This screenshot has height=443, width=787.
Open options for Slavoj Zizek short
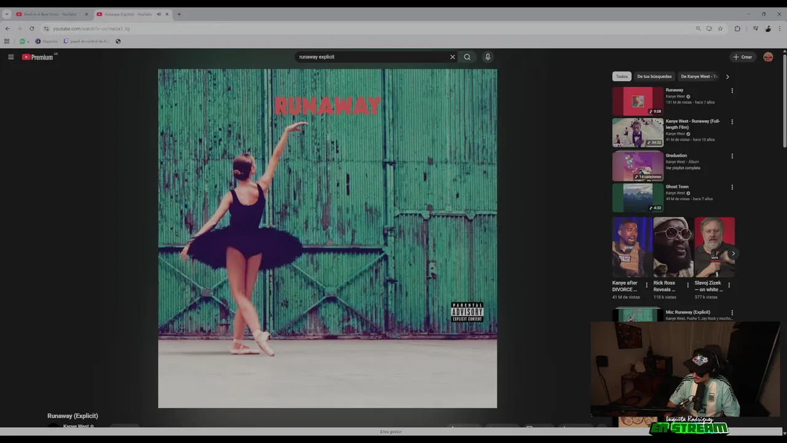(729, 285)
